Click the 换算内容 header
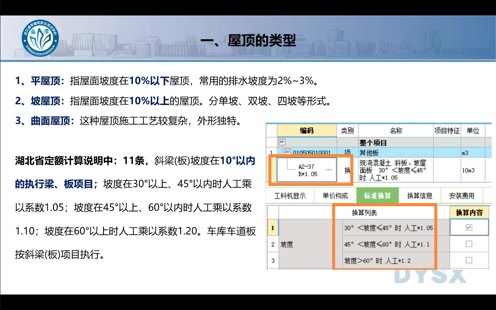Image resolution: width=496 pixels, height=310 pixels. point(469,213)
